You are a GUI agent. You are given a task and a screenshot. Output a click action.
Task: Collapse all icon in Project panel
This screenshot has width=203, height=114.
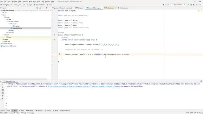tap(43, 8)
